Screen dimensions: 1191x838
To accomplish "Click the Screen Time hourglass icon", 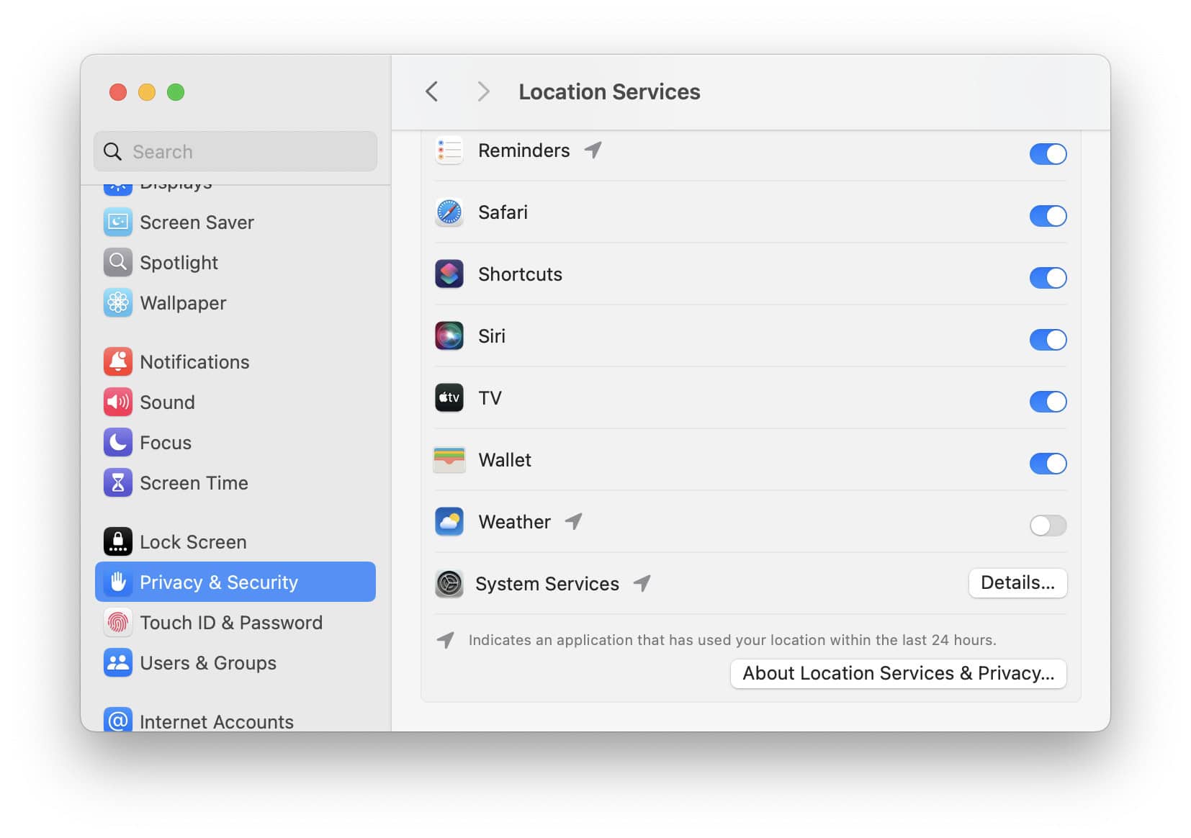I will tap(117, 482).
